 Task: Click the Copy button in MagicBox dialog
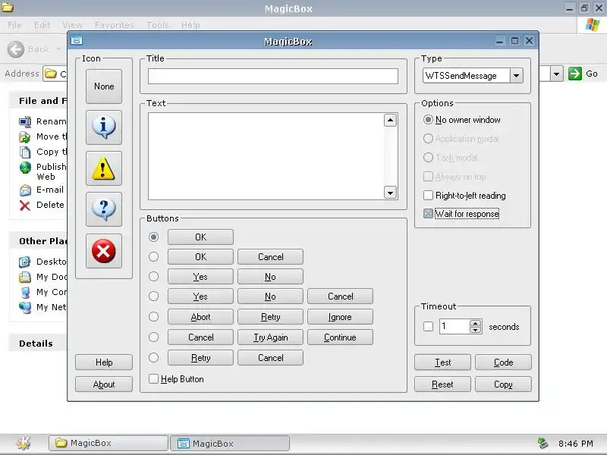pyautogui.click(x=503, y=384)
